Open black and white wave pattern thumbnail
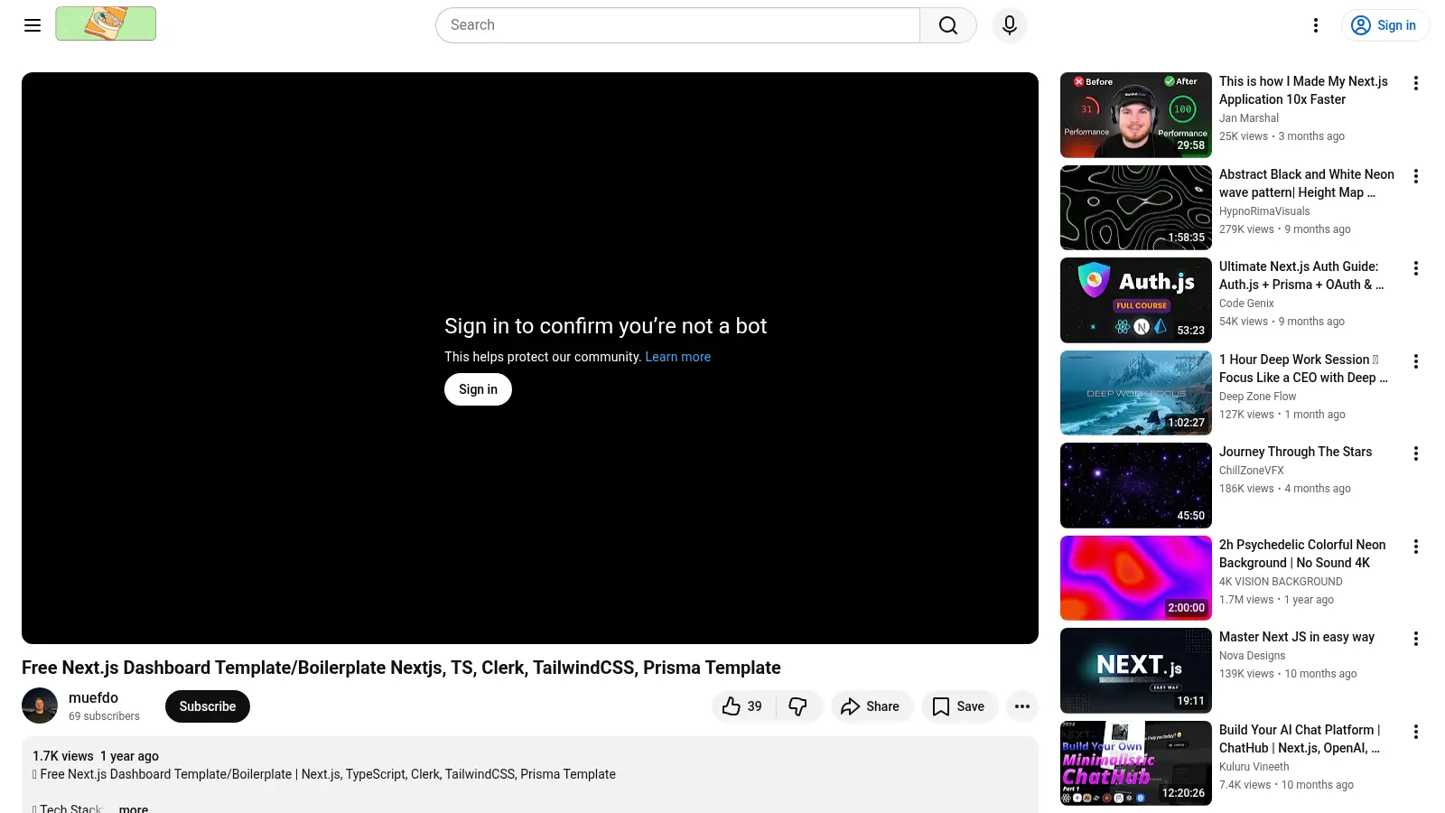The image size is (1445, 813). 1136,208
